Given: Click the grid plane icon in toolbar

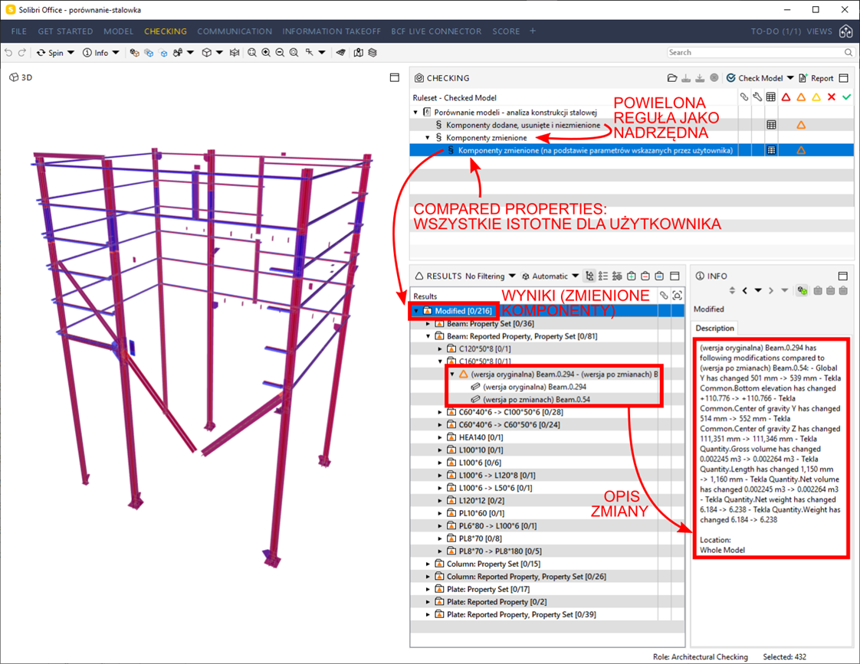Looking at the screenshot, I should [x=340, y=53].
